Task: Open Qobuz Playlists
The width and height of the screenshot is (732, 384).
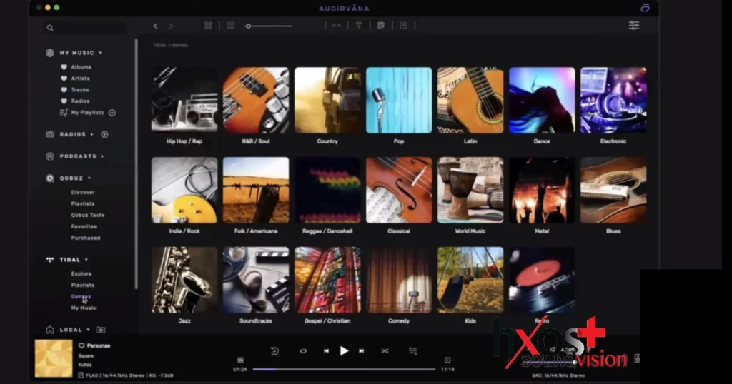Action: point(83,203)
